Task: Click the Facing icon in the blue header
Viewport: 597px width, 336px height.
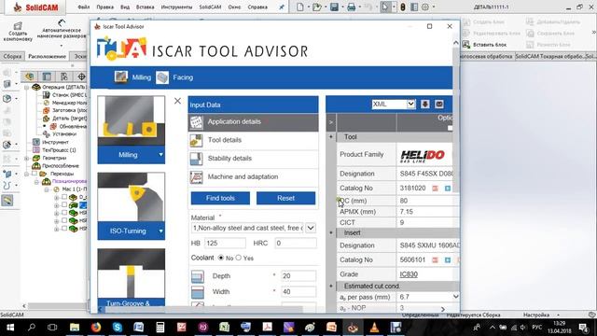Action: coord(162,77)
